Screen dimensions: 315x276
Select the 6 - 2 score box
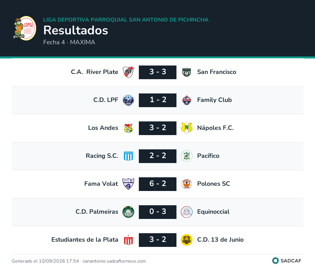(x=157, y=184)
